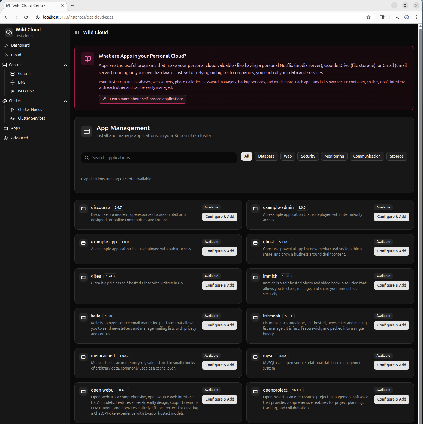This screenshot has width=423, height=424.
Task: Bookmark this page with star icon
Action: [x=368, y=17]
